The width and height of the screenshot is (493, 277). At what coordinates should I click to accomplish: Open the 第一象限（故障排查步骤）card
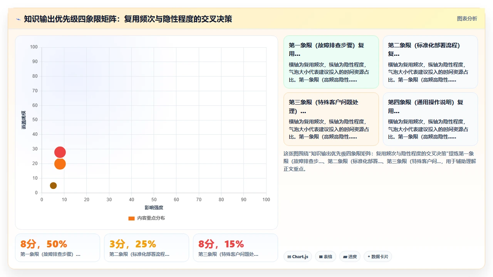point(331,62)
